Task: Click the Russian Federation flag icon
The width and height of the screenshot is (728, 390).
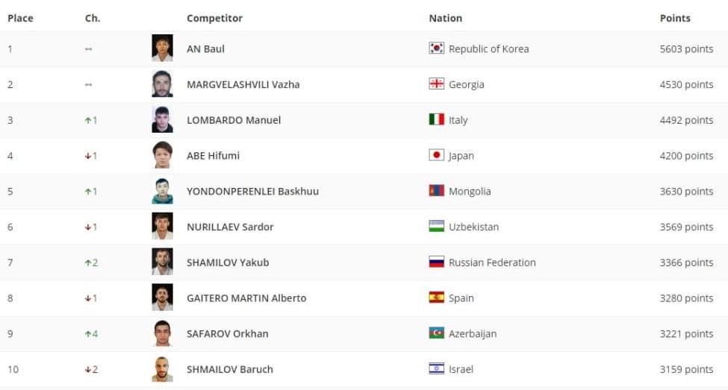Action: 436,262
